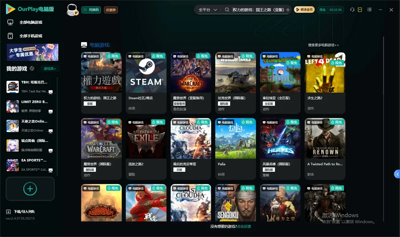Click the yellow mini-window mode icon

pos(360,10)
